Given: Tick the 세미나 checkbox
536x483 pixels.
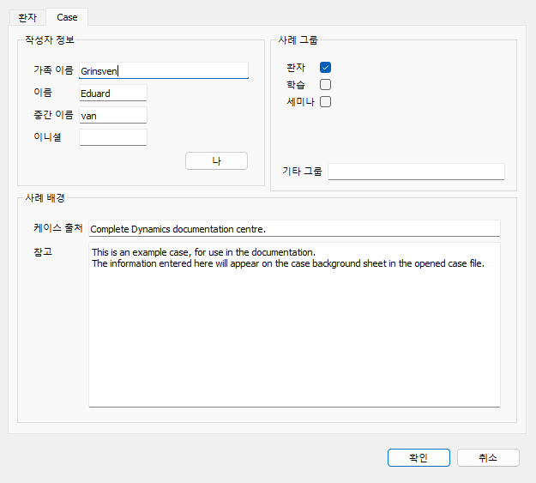Looking at the screenshot, I should click(x=325, y=101).
